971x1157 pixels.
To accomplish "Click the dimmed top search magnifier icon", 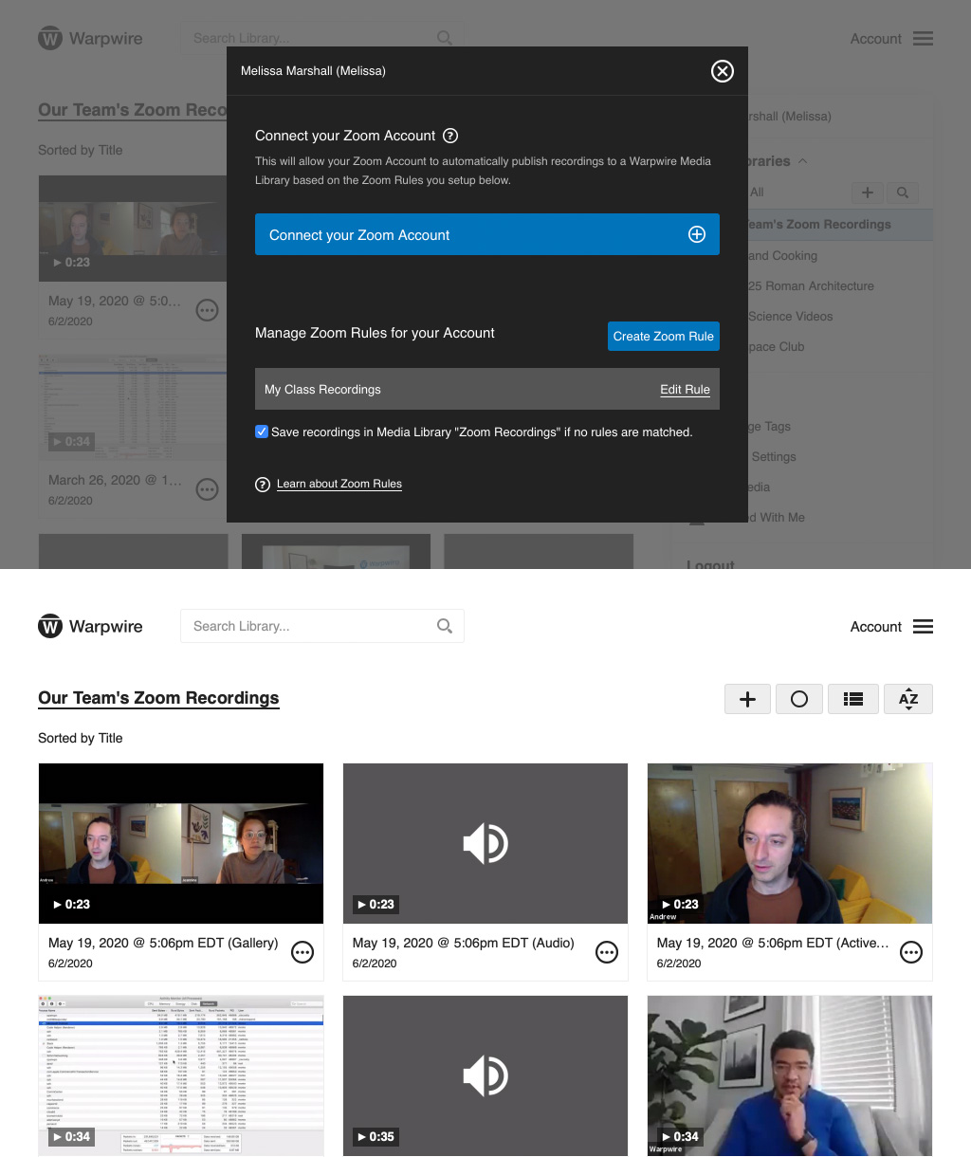I will tap(444, 38).
